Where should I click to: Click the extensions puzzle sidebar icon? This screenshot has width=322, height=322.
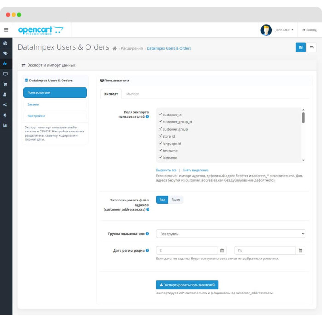pyautogui.click(x=6, y=63)
